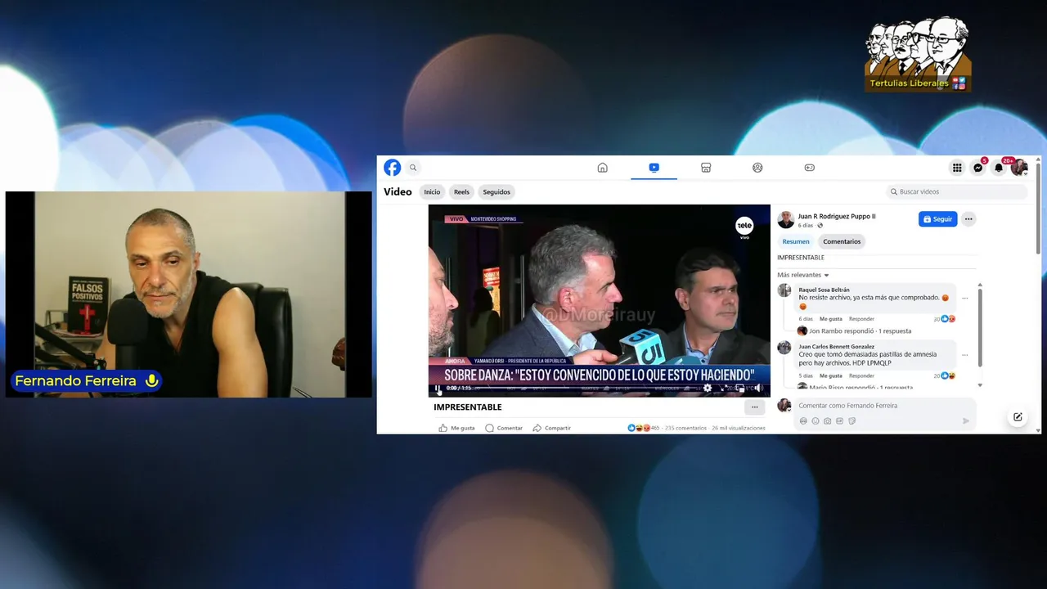Screen dimensions: 1047x589
Task: Click the Facebook logo icon
Action: click(x=393, y=168)
